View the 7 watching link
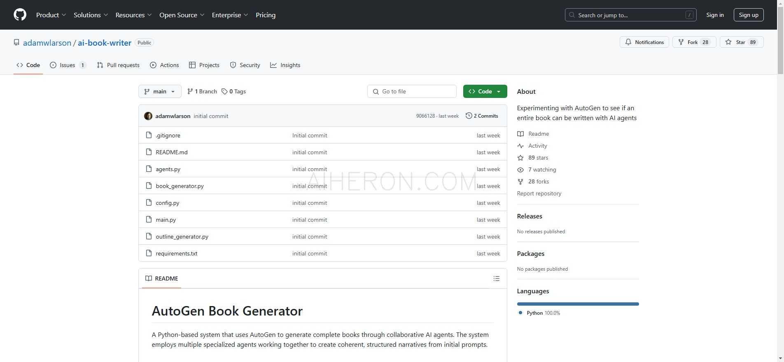Screen dimensions: 784x362 pos(537,169)
